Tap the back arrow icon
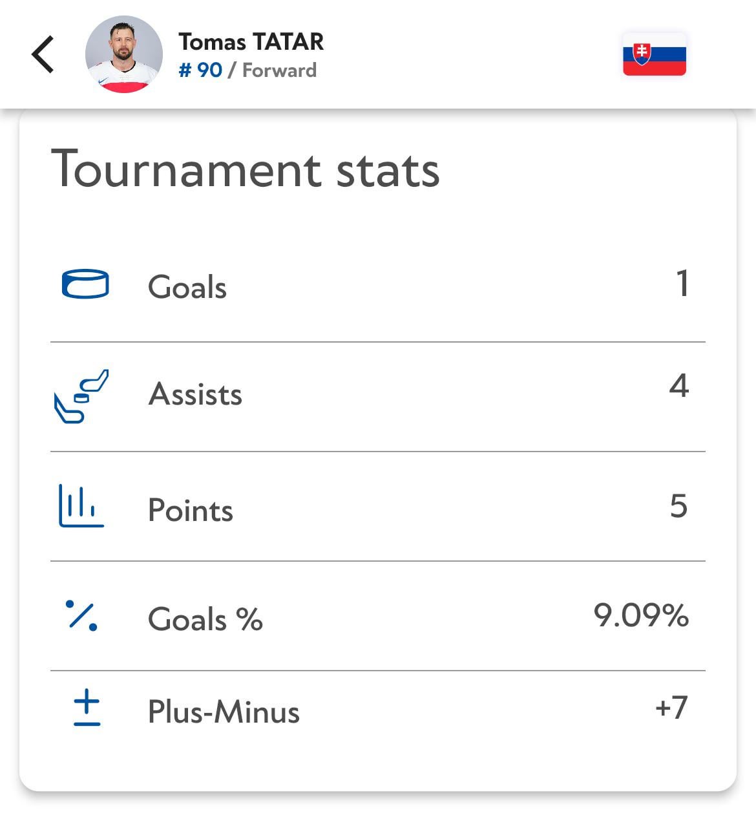756x817 pixels. pyautogui.click(x=43, y=54)
